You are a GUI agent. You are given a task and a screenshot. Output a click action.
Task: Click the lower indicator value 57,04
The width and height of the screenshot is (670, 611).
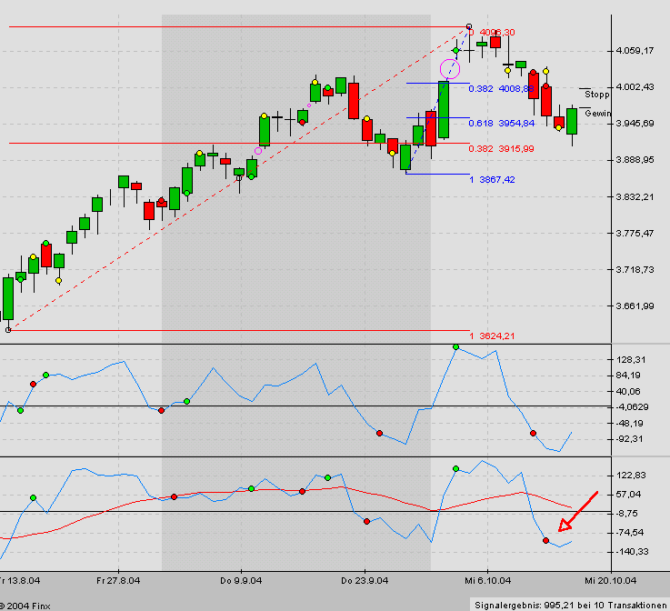pyautogui.click(x=628, y=495)
